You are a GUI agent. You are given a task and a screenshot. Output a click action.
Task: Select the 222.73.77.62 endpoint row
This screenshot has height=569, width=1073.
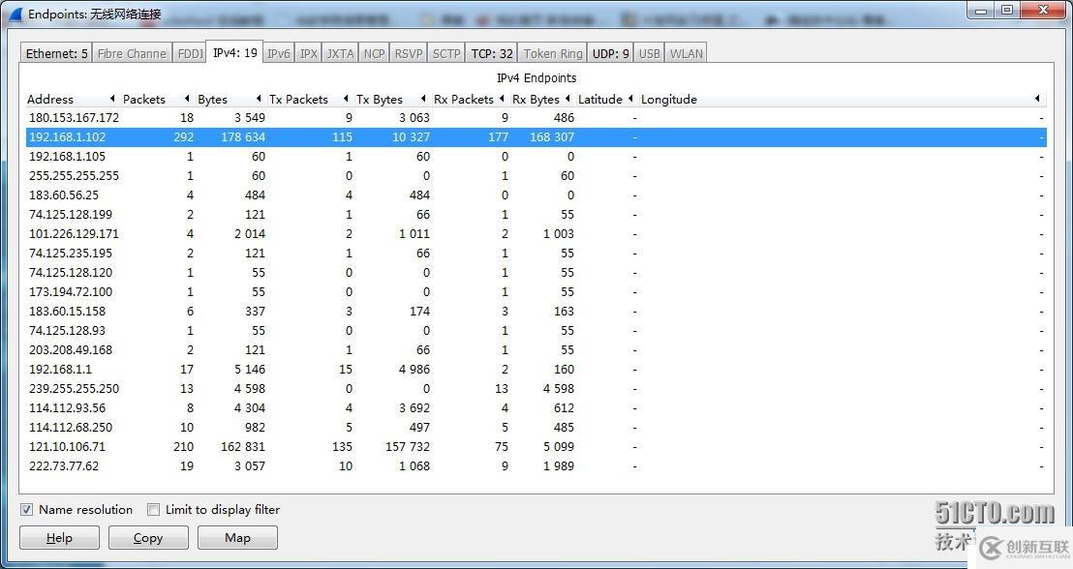click(536, 465)
